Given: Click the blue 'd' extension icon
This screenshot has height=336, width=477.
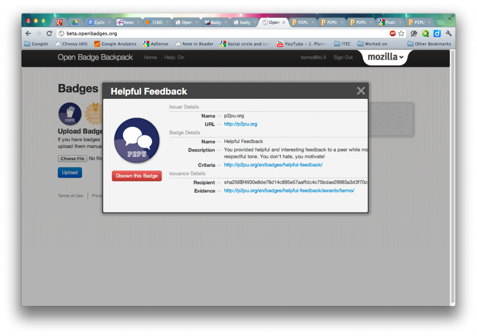Looking at the screenshot, I should coord(437,34).
